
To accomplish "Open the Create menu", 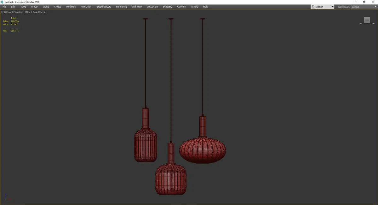I will (x=58, y=7).
